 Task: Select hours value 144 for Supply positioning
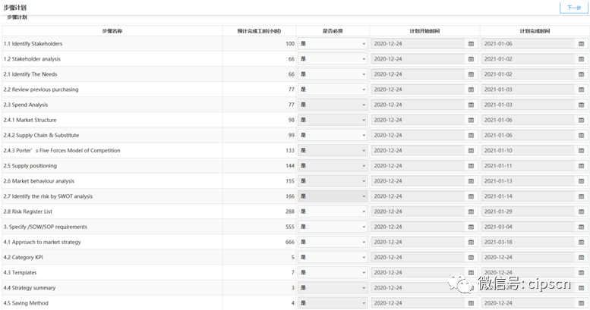tap(290, 166)
